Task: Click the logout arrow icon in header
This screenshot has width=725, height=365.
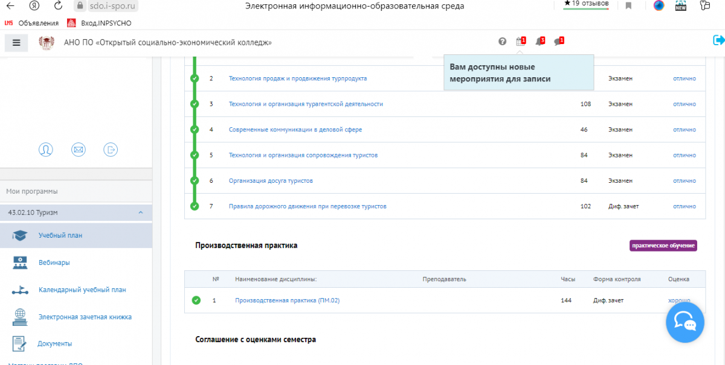Action: pyautogui.click(x=718, y=40)
